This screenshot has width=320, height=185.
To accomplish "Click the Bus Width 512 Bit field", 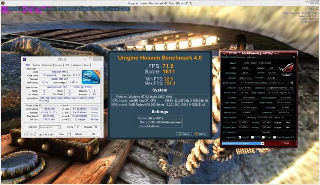I will pos(285,108).
